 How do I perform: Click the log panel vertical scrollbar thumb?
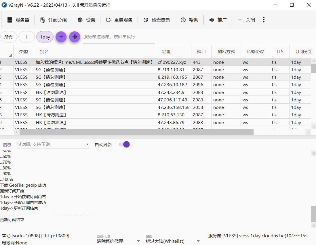tap(313, 213)
